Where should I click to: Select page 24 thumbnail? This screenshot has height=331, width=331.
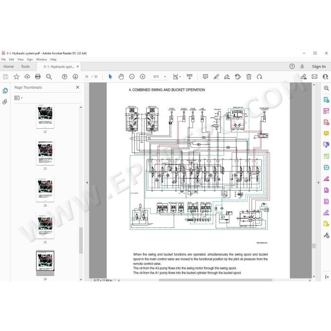click(45, 189)
